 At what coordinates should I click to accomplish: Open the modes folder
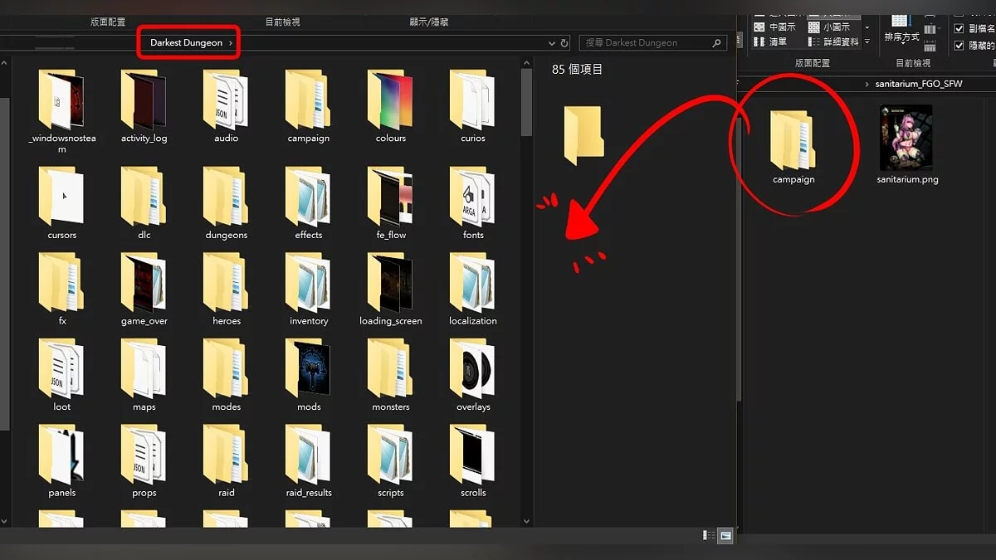point(226,375)
